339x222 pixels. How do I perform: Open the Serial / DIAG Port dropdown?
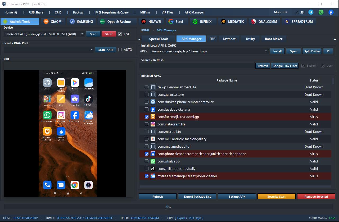pyautogui.click(x=92, y=50)
